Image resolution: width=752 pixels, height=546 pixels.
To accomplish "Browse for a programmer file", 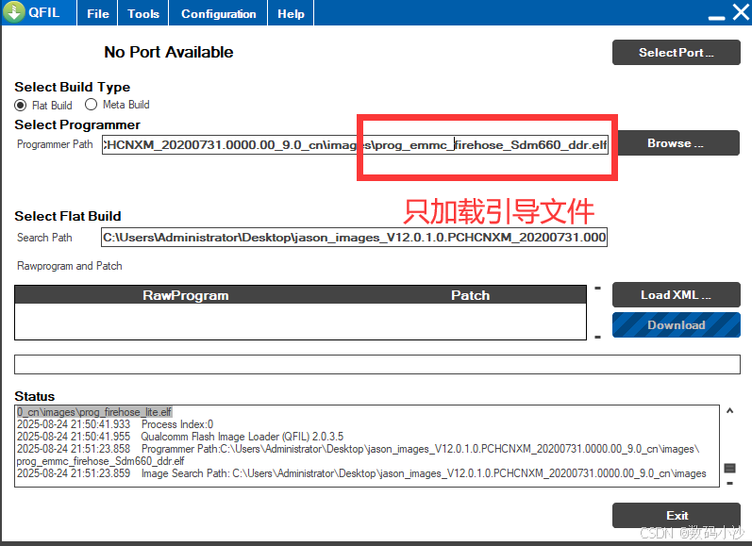I will (676, 142).
